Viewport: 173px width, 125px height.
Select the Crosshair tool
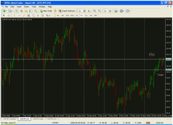click(x=9, y=15)
